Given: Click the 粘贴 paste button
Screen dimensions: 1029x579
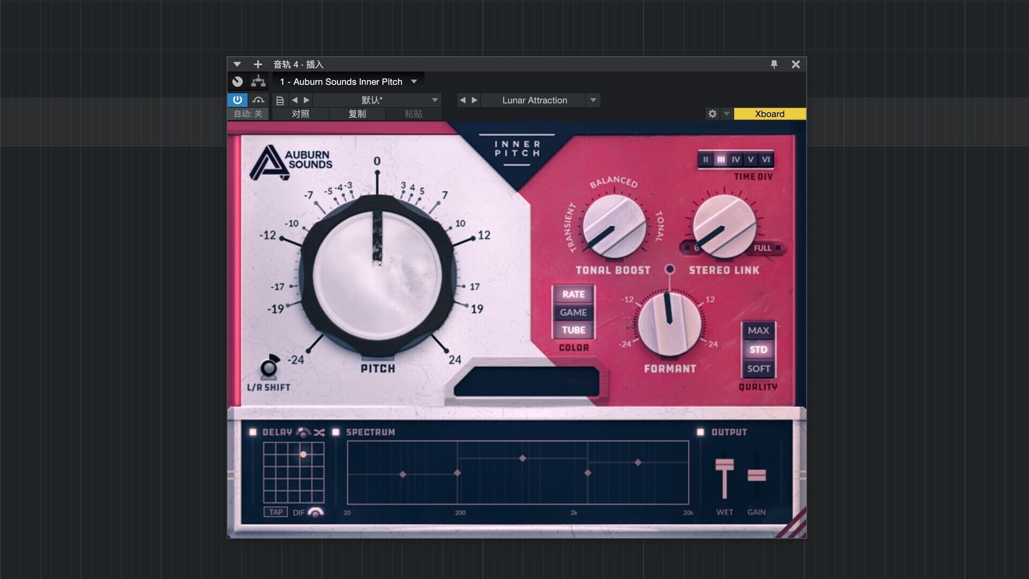Looking at the screenshot, I should (x=413, y=114).
